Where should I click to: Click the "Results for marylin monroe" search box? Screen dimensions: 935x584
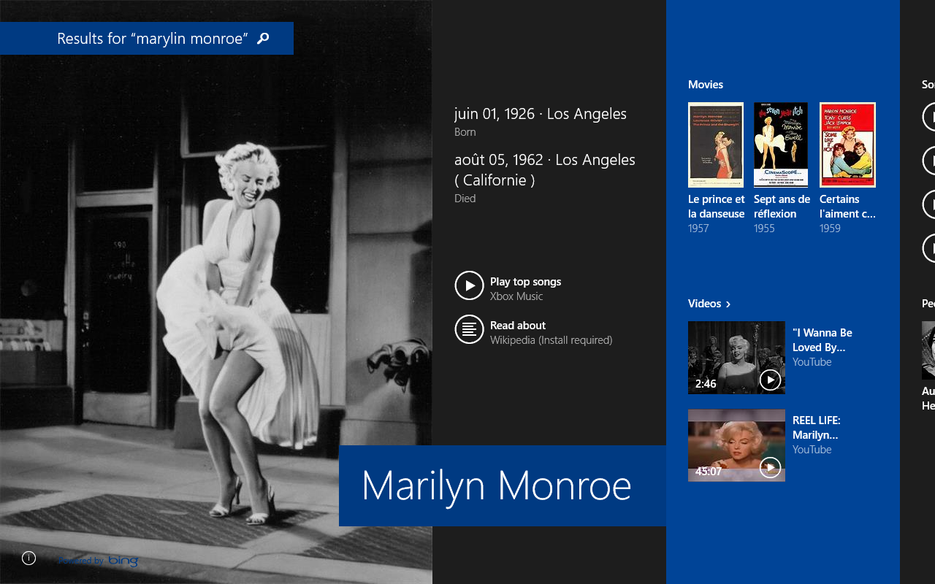(x=152, y=39)
